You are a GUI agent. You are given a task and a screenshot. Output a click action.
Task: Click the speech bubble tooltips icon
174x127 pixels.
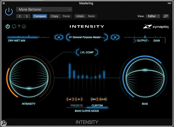[14, 27]
